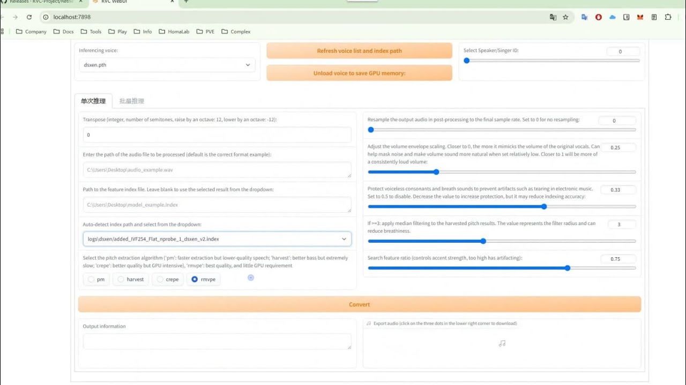
Task: Choose the crepe pitch extraction option
Action: coord(168,279)
